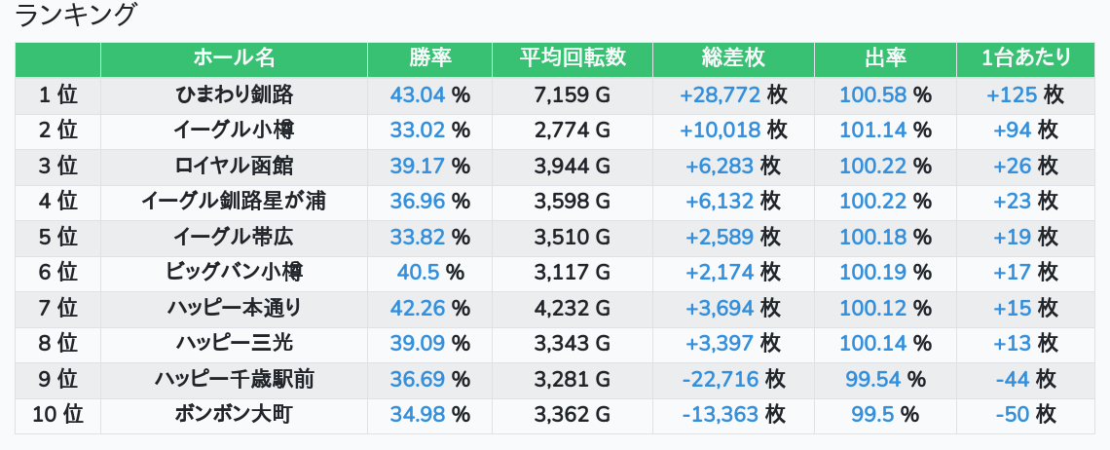
Task: Click the ハッピー千歳駅前 hall name
Action: pos(234,379)
